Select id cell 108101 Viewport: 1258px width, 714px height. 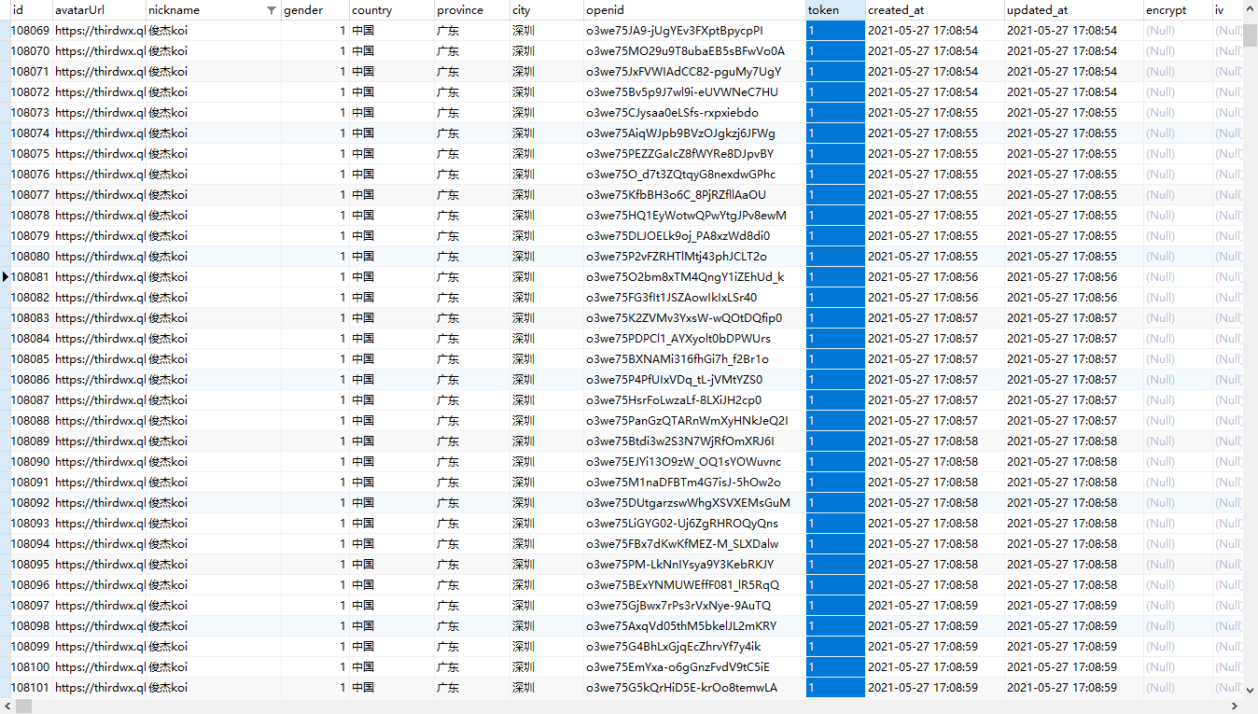31,688
